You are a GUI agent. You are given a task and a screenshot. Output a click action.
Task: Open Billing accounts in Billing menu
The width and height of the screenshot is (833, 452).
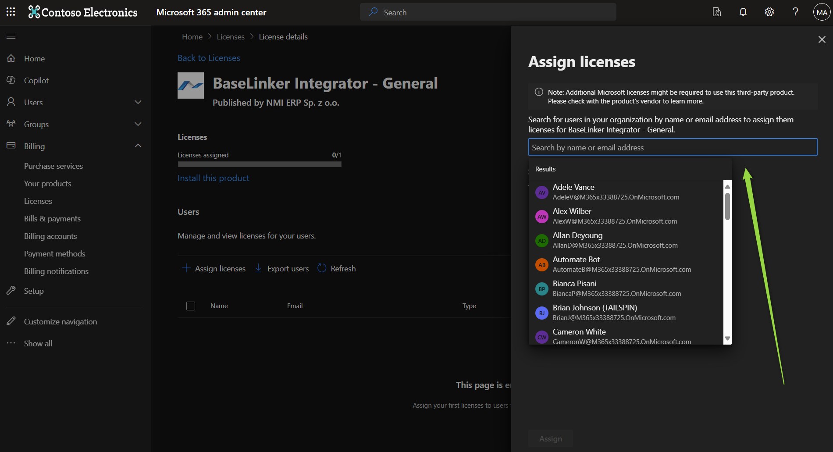tap(50, 236)
